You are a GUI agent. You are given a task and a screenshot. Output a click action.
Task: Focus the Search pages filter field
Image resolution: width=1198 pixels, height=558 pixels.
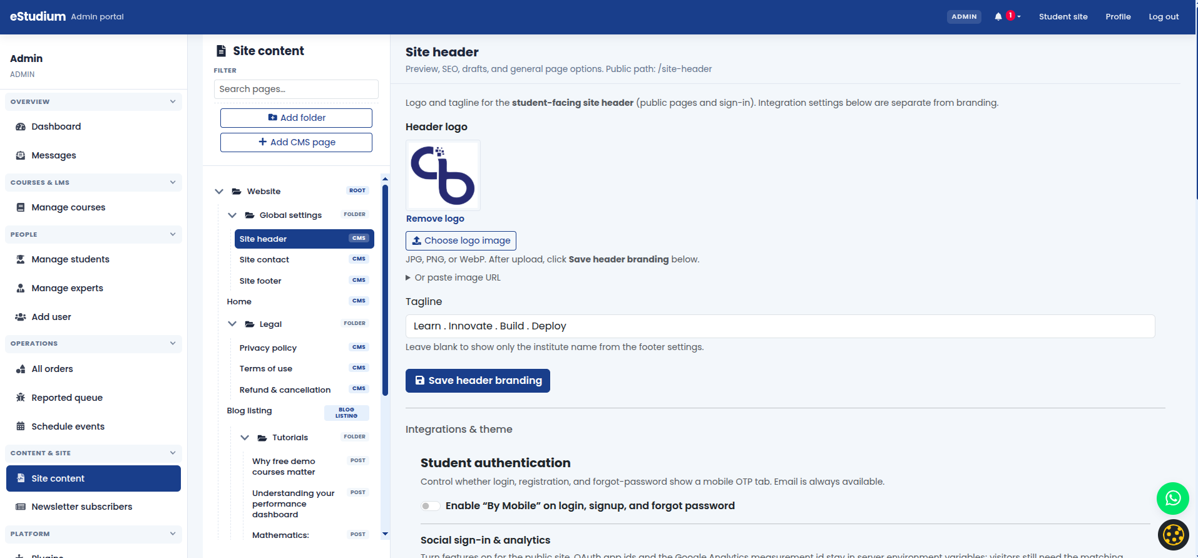(296, 89)
